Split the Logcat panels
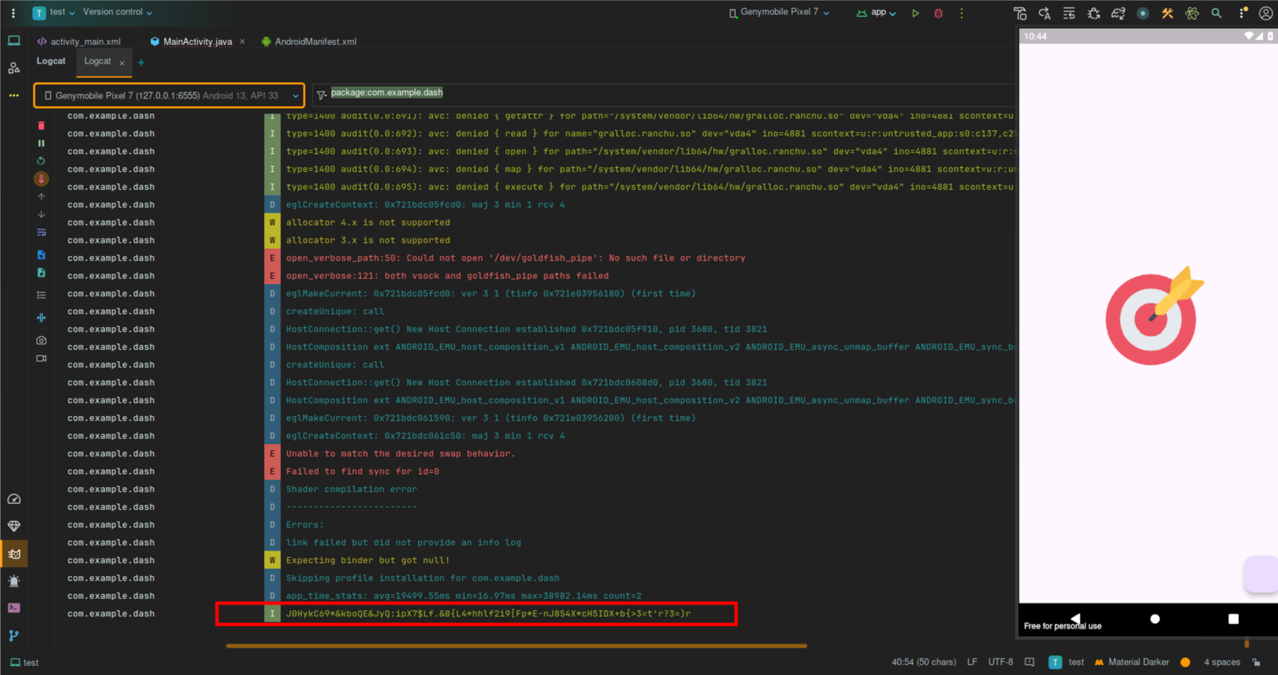 tap(41, 317)
